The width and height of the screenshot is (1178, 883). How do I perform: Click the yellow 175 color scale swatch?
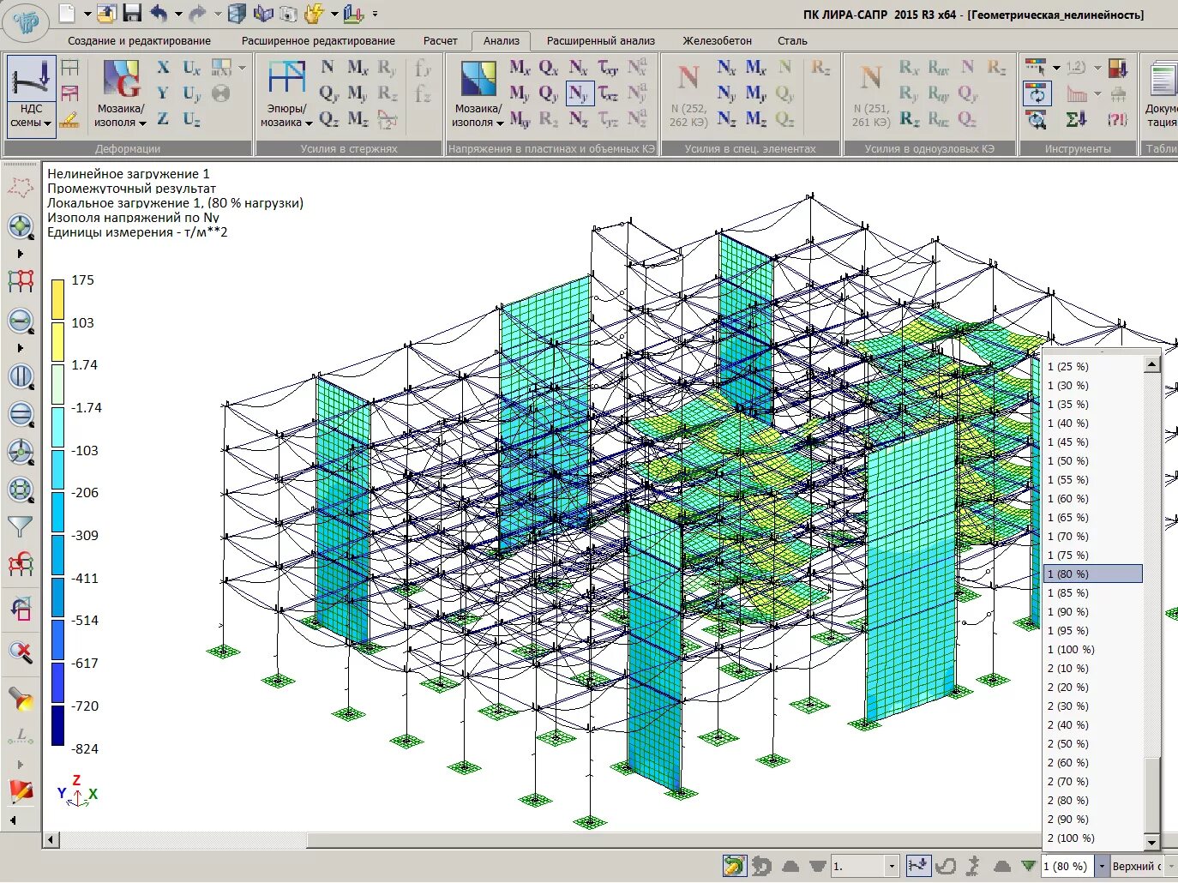57,299
